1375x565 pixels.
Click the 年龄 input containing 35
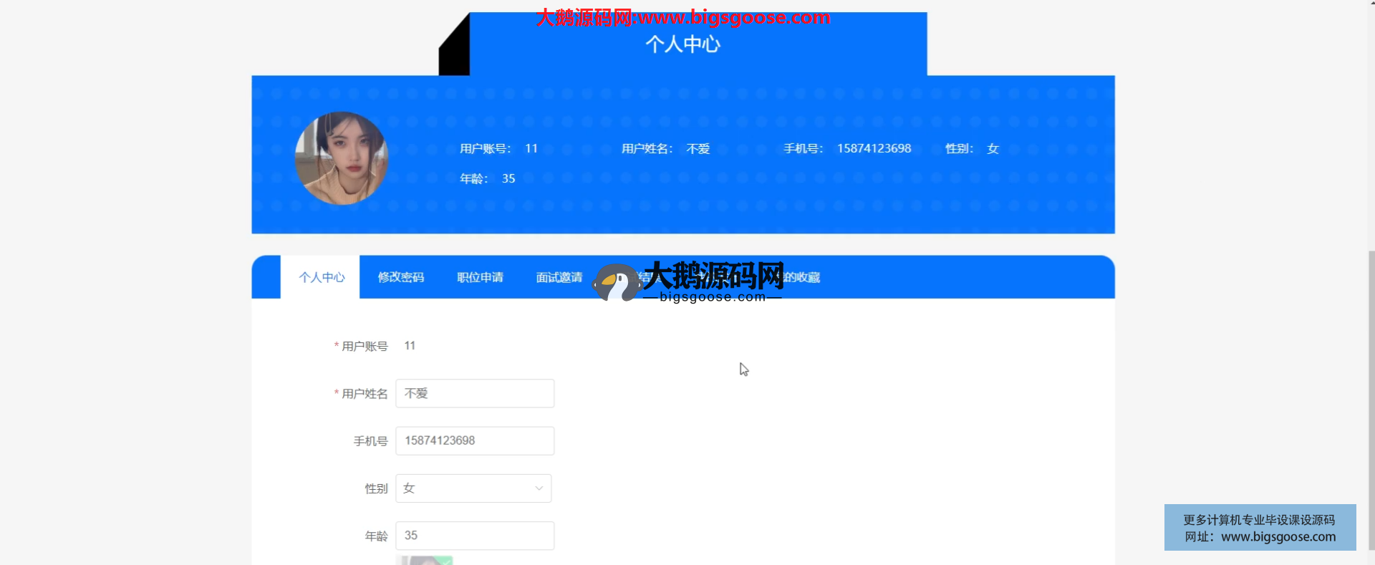pyautogui.click(x=475, y=536)
